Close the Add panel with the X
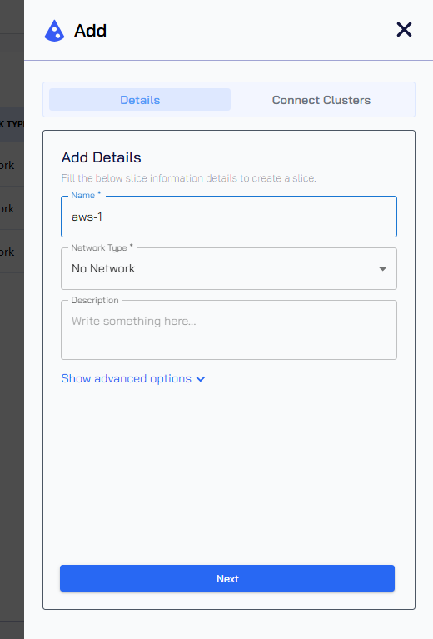The height and width of the screenshot is (639, 433). (x=404, y=30)
